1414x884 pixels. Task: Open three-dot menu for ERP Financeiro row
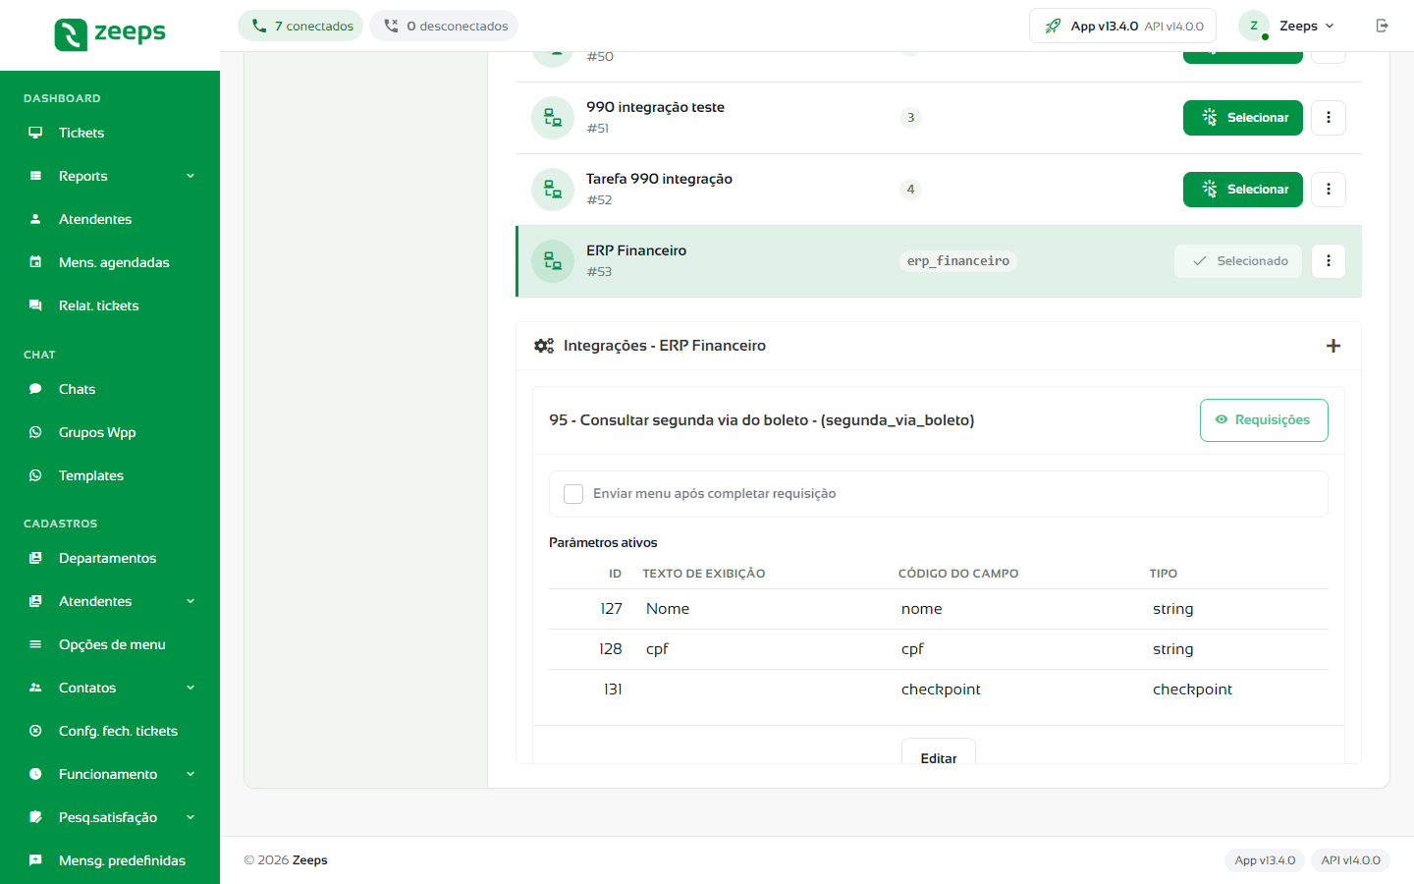point(1329,261)
